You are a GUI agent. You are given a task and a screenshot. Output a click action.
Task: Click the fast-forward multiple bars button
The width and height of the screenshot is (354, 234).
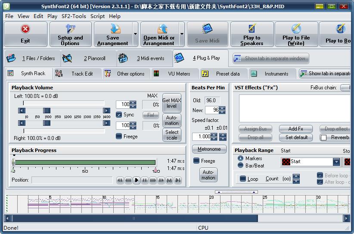[x=153, y=180]
